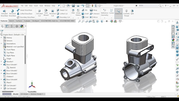Open the Hole Wizard tool
This screenshot has height=101, width=179.
pos(46,13)
